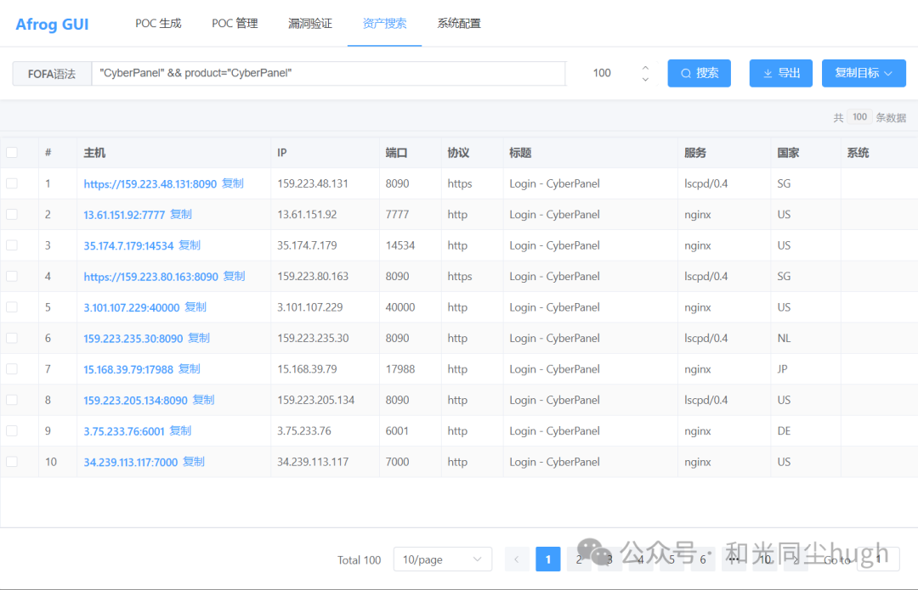Click the 系统 column header
Screen dimensions: 918x590
point(858,153)
